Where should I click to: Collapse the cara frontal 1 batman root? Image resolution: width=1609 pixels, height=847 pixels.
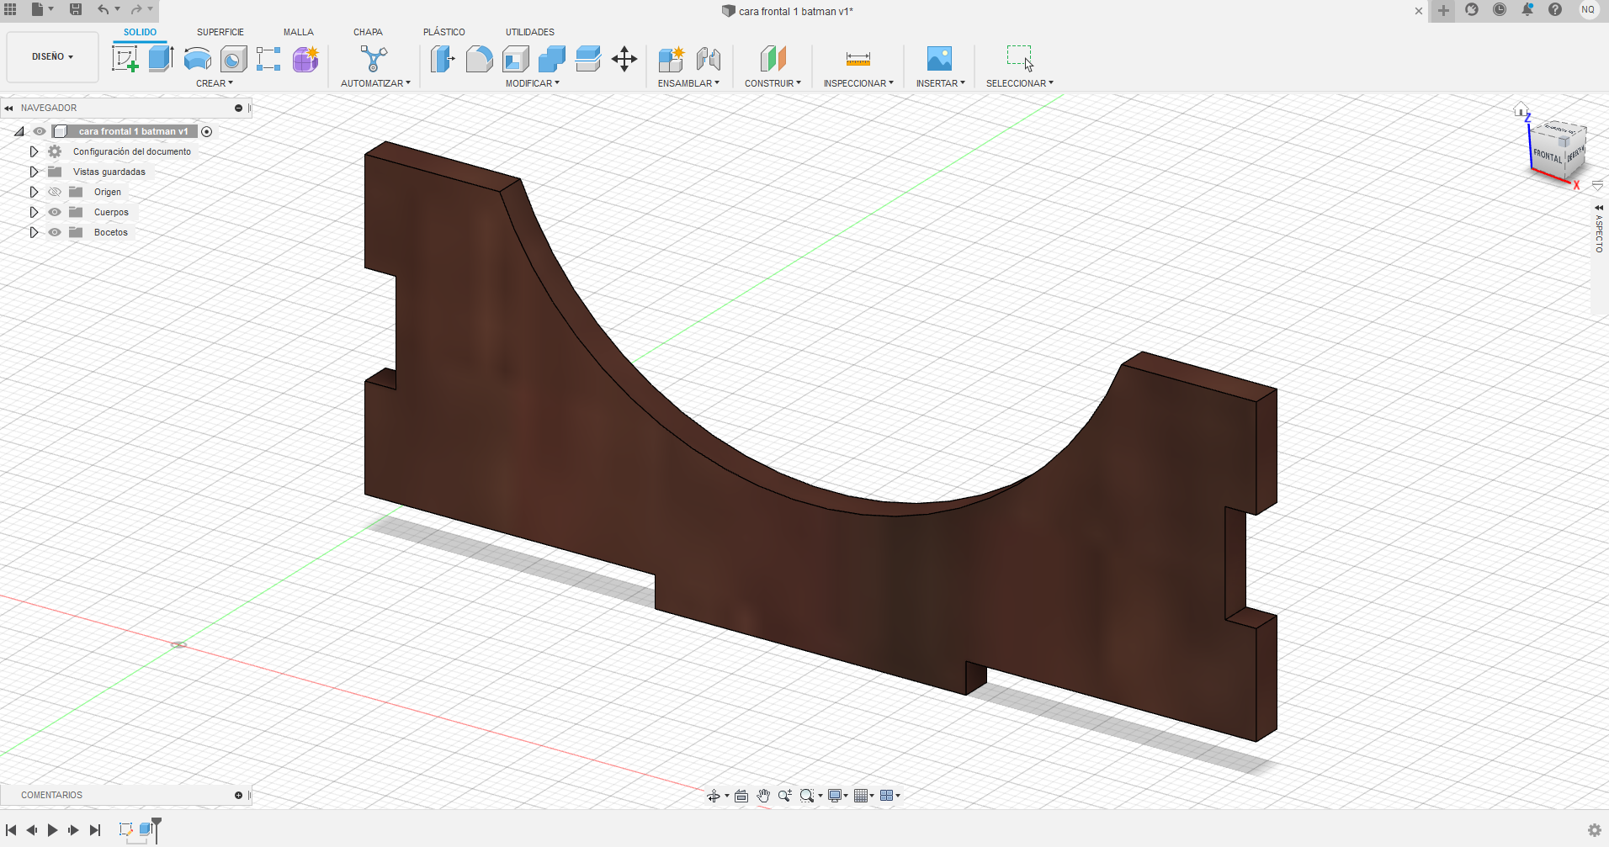tap(19, 131)
